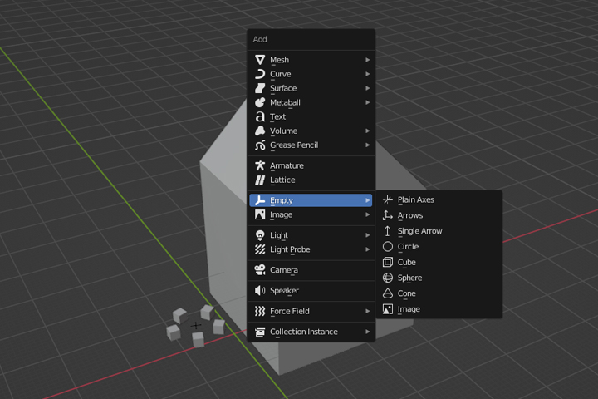
Task: Click the Force Field waves icon
Action: pos(260,311)
